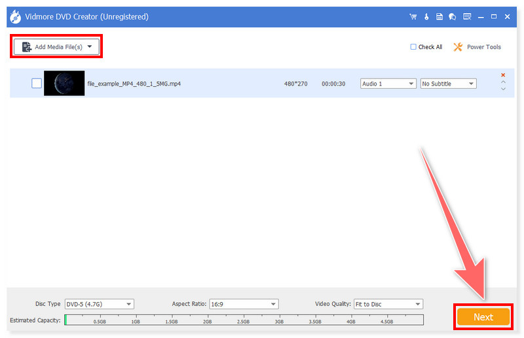This screenshot has width=524, height=338.
Task: Open Power Tools
Action: pos(477,47)
